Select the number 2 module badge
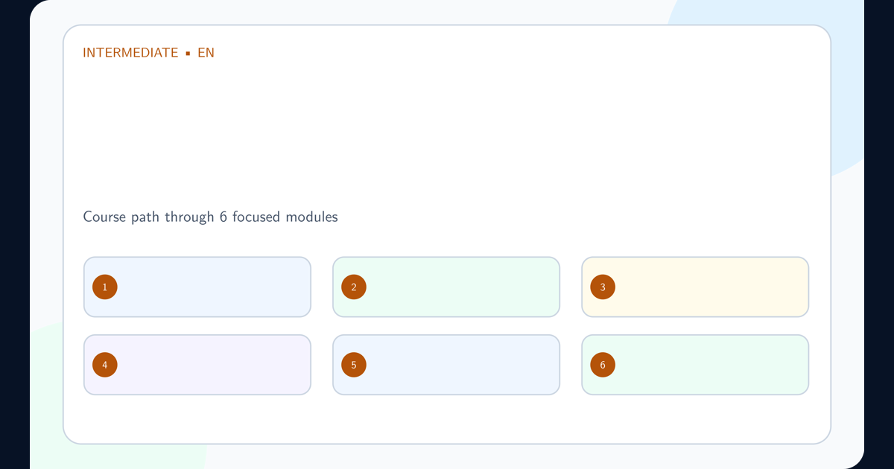Image resolution: width=894 pixels, height=469 pixels. click(x=354, y=287)
